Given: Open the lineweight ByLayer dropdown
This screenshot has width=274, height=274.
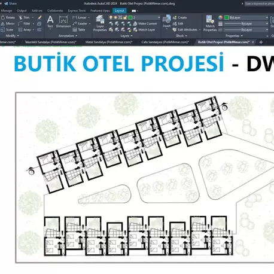Looking at the screenshot, I should tap(267, 24).
